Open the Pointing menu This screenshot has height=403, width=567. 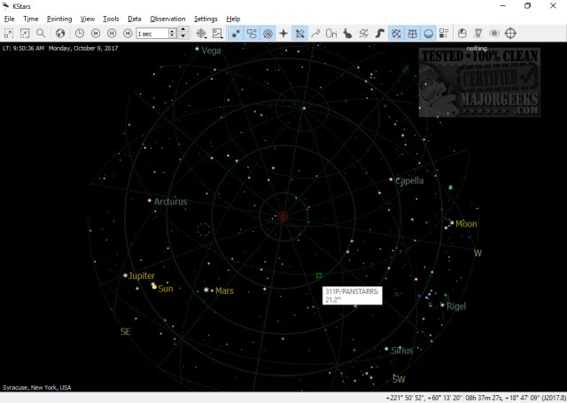(59, 19)
